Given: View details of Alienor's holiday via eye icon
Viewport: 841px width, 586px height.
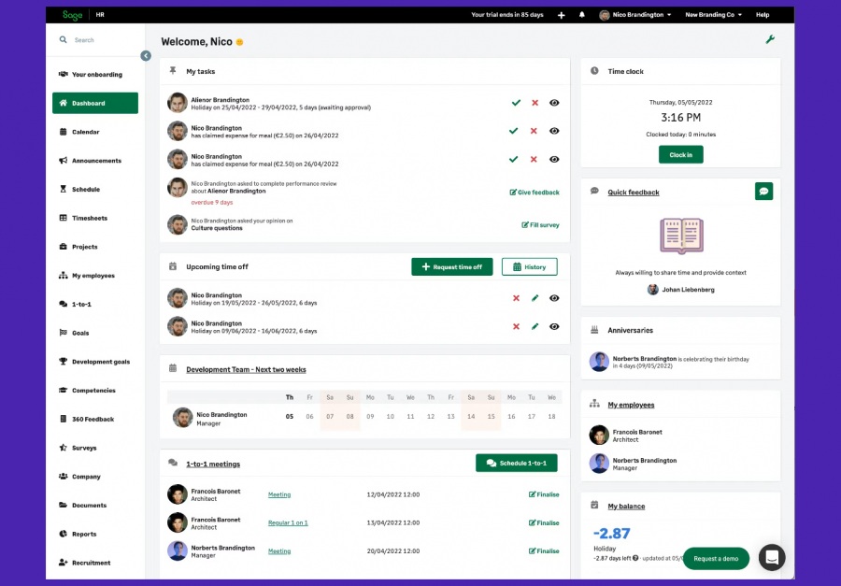Looking at the screenshot, I should click(x=554, y=103).
